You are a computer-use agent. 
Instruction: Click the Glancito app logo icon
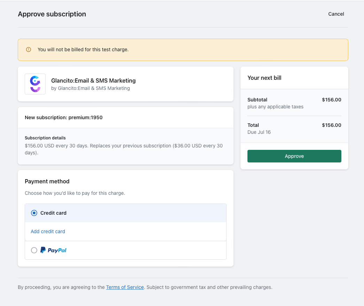coord(35,84)
